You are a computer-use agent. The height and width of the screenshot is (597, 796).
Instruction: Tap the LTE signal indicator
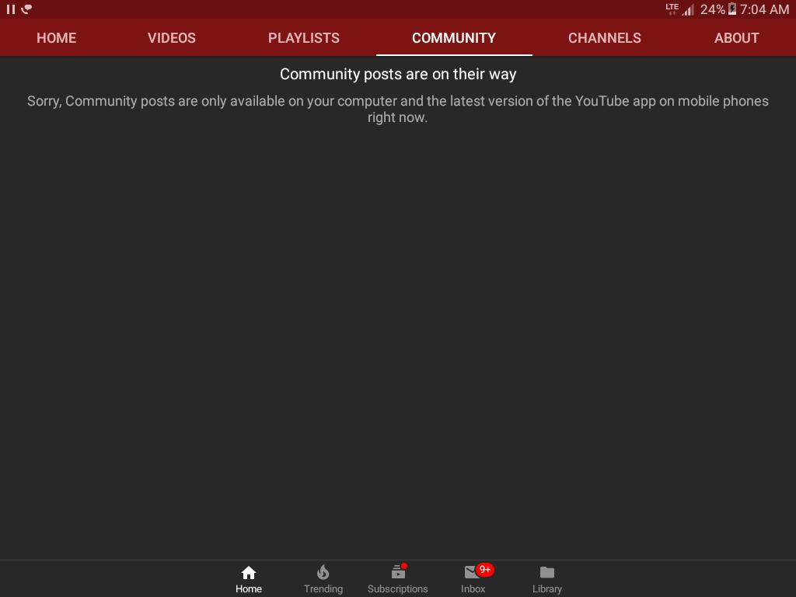coord(672,9)
